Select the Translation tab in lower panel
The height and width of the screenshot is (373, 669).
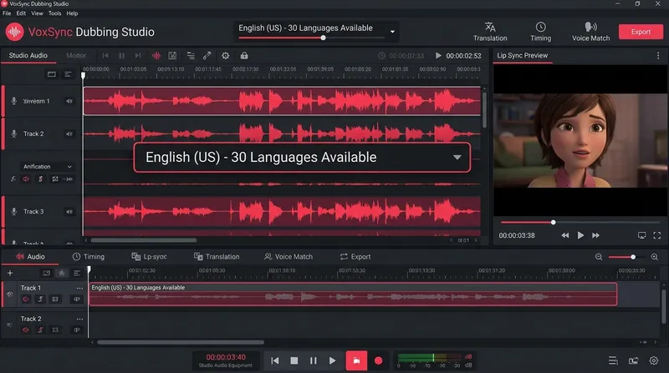[x=217, y=256]
